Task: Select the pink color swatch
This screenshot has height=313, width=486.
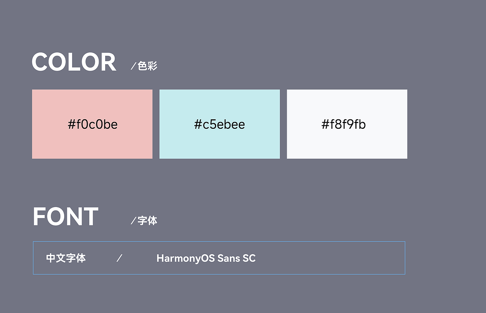Action: 92,124
